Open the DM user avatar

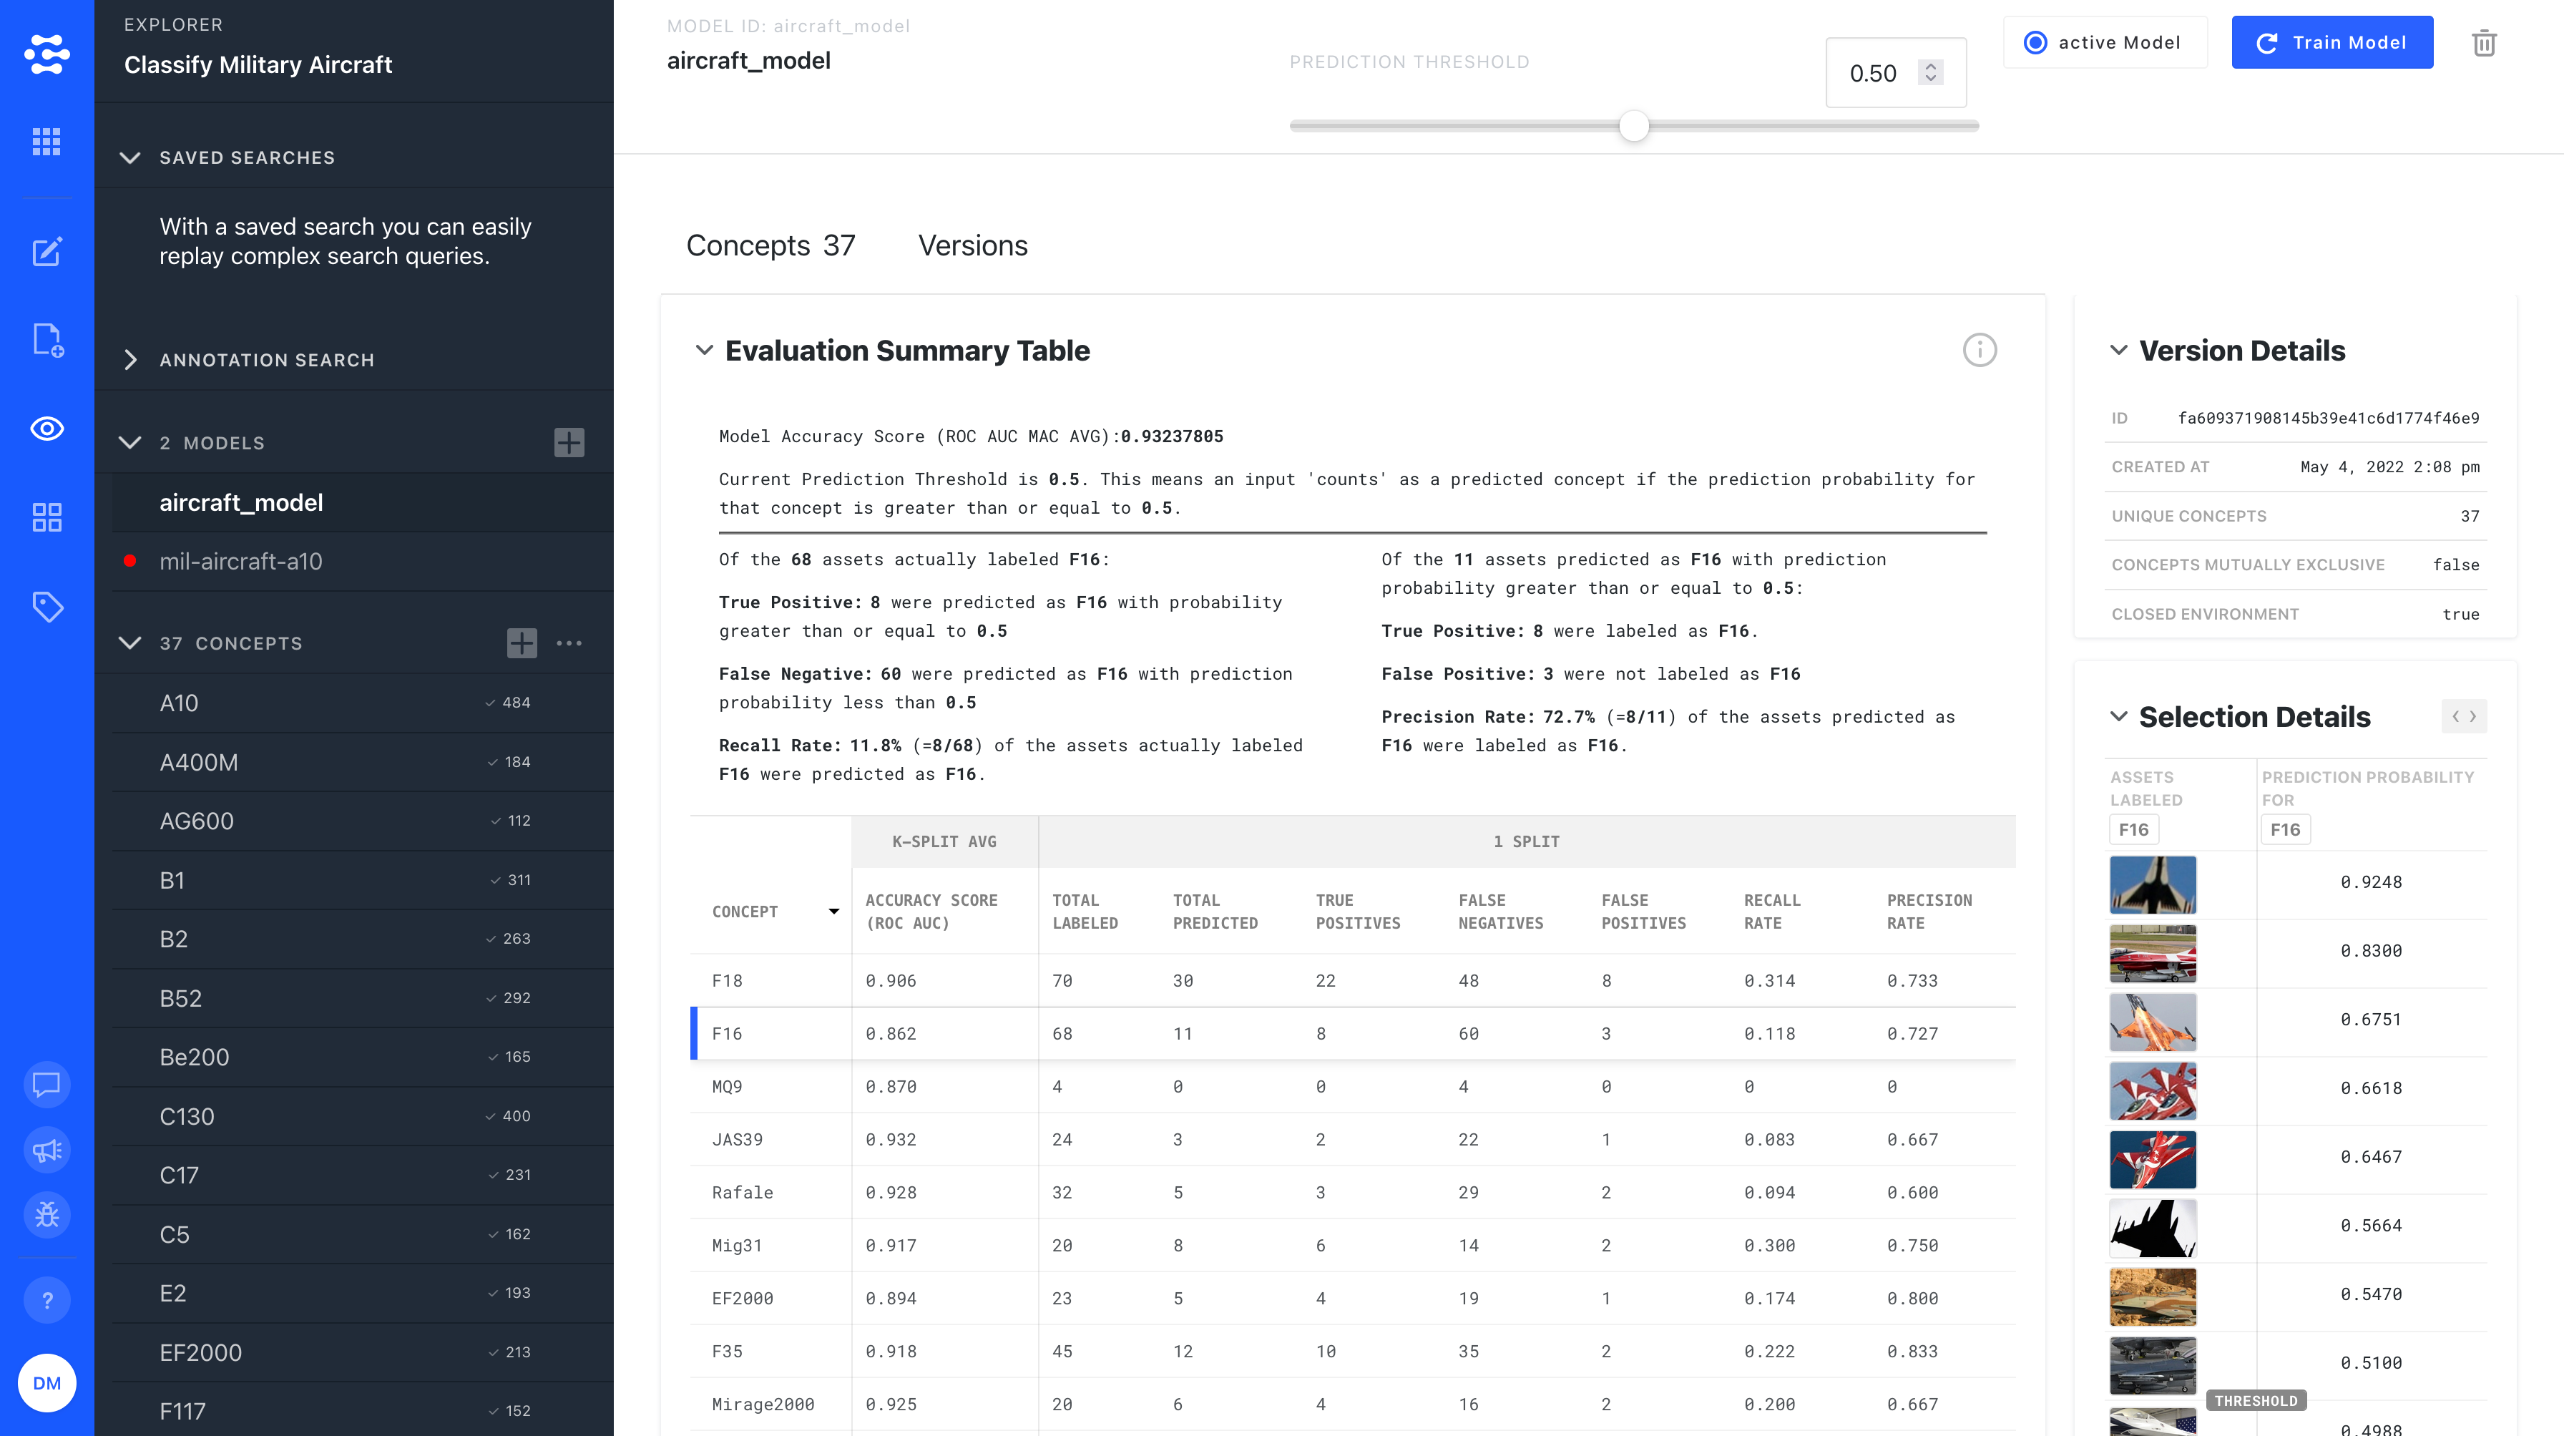(x=47, y=1383)
